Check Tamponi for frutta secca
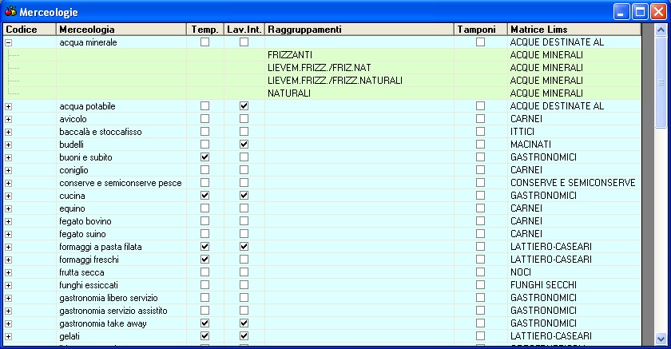The width and height of the screenshot is (671, 349). (480, 272)
